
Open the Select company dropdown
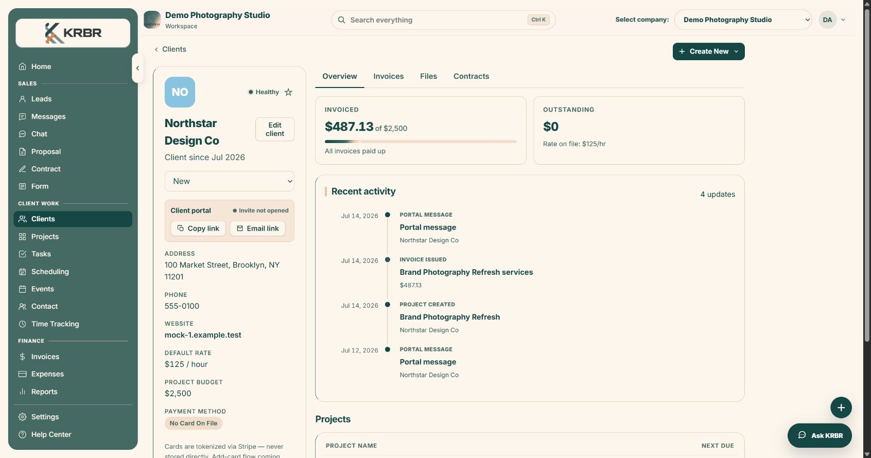coord(743,20)
